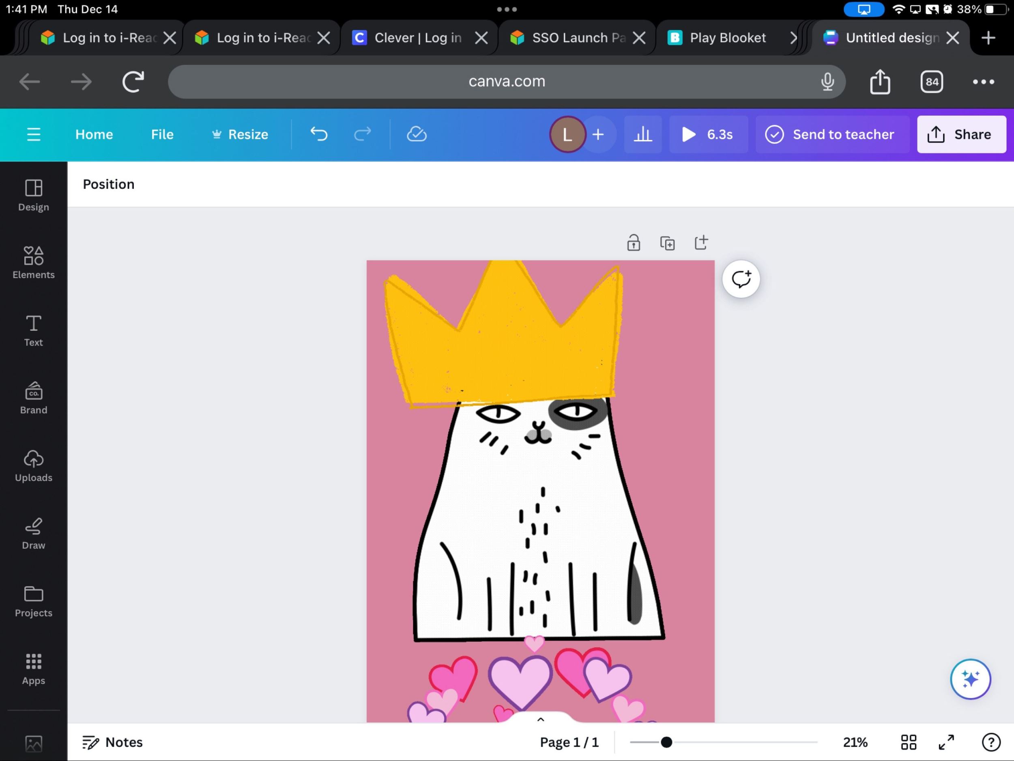The width and height of the screenshot is (1014, 761).
Task: Open the Elements panel
Action: [x=34, y=262]
